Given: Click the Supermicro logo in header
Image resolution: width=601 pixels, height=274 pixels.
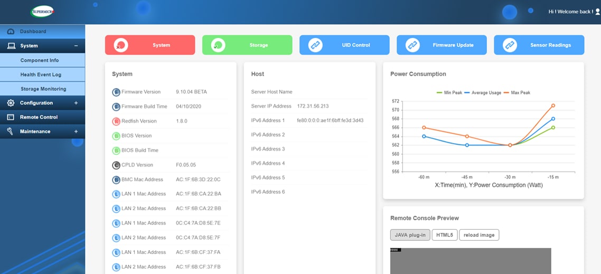Looking at the screenshot, I should 42,11.
